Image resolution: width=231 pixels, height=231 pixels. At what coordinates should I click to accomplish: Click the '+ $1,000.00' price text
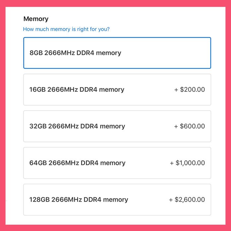[187, 163]
